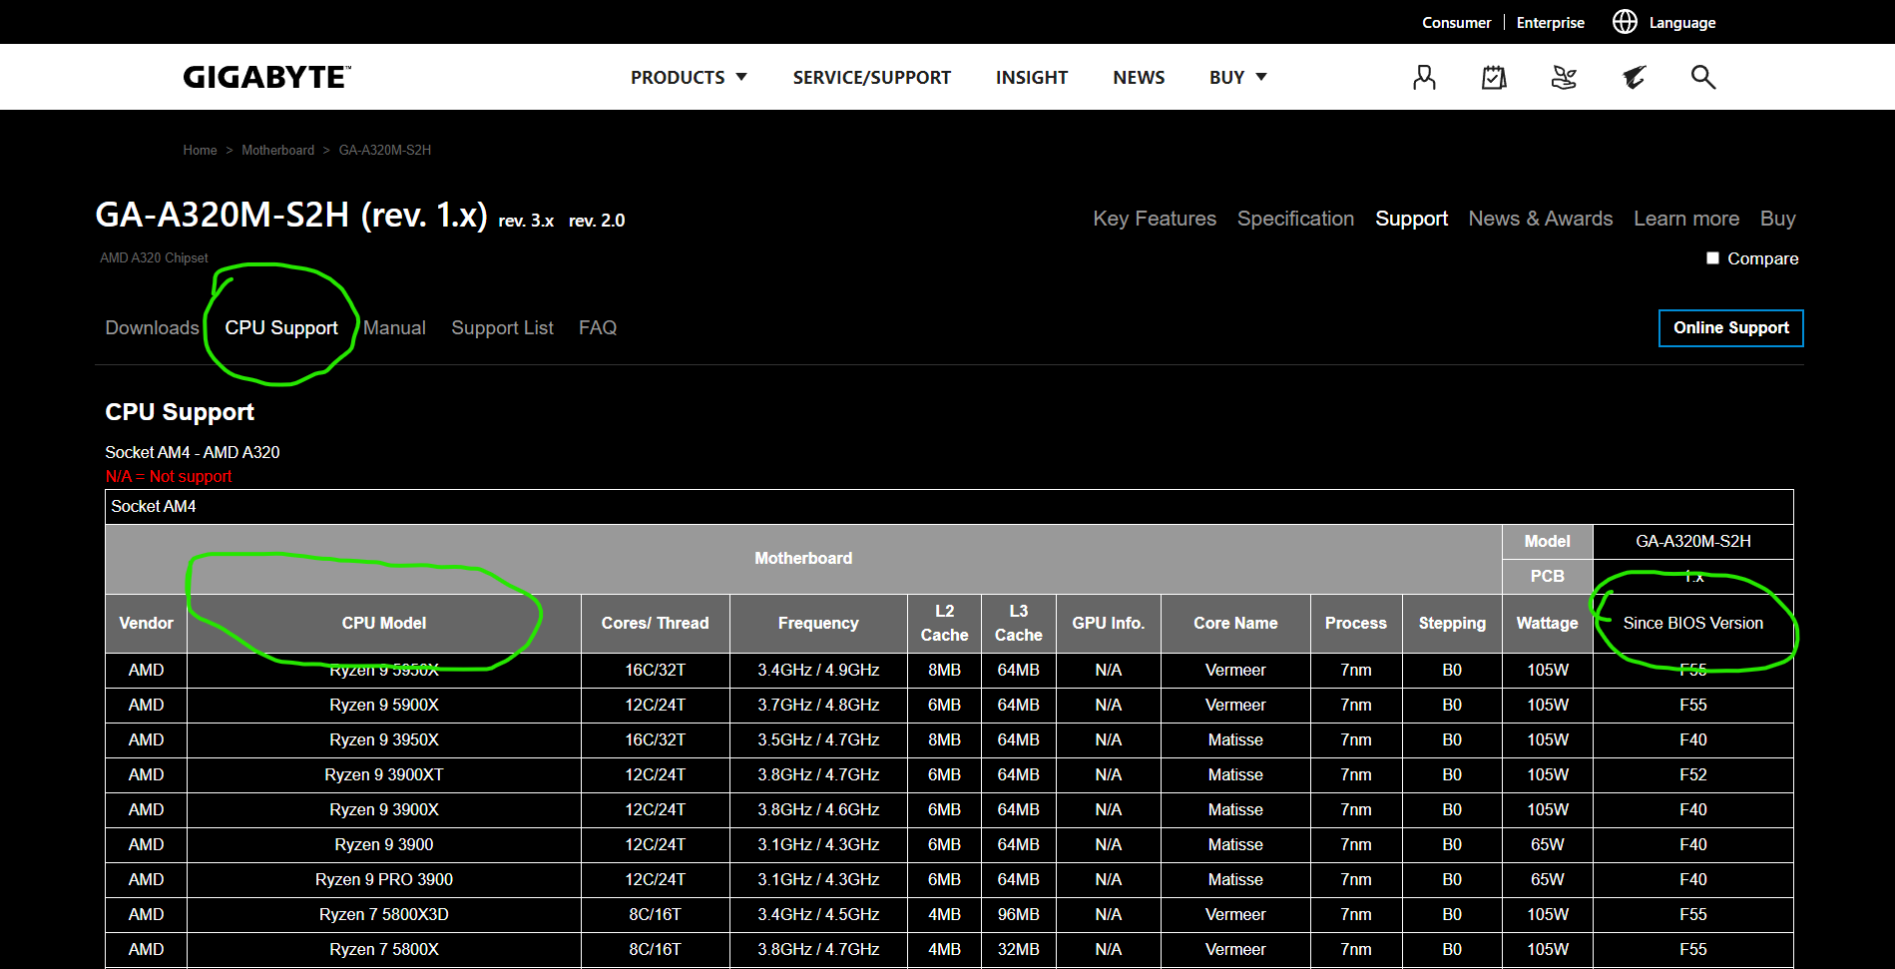Screen dimensions: 1895x969
Task: Select rev. 3.x revision link
Action: coord(526,221)
